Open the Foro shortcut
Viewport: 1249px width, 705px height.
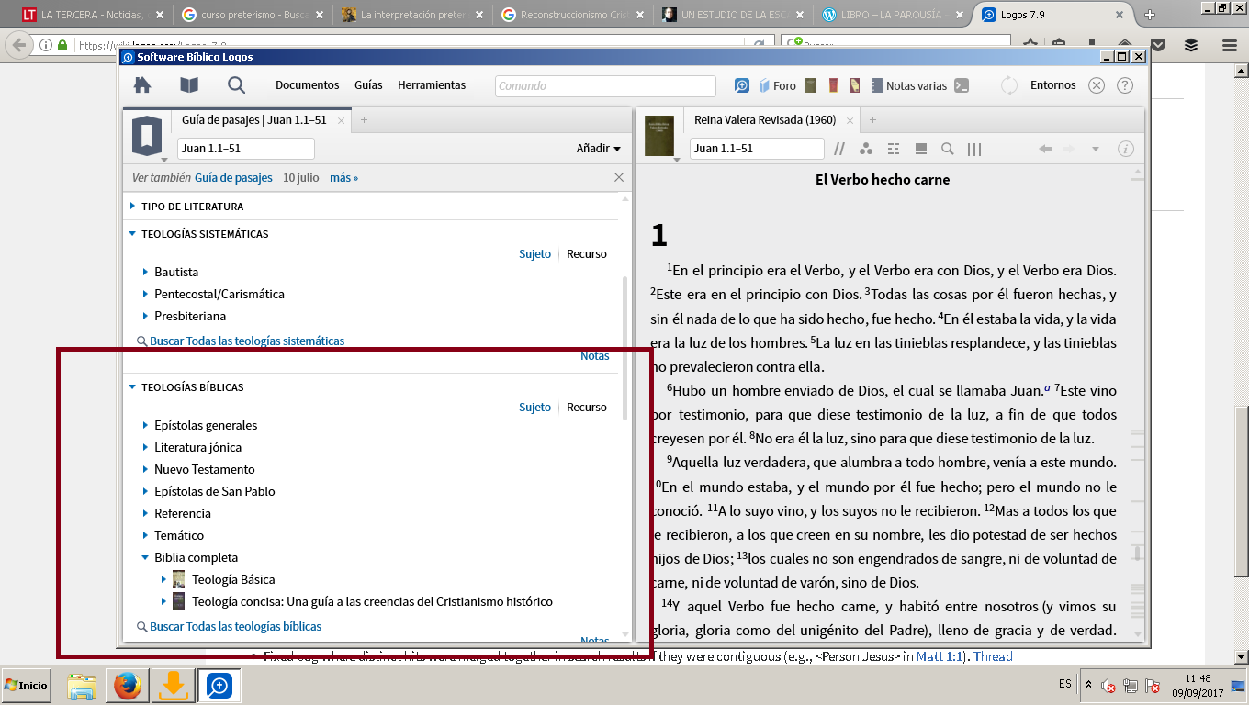(777, 85)
